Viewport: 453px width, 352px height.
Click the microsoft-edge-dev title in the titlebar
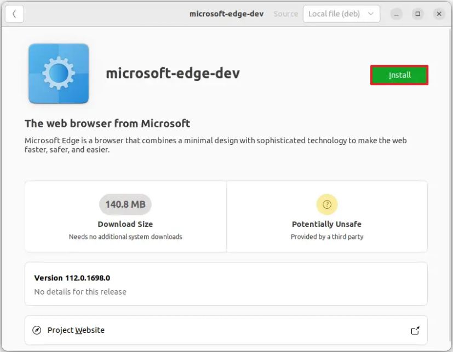click(226, 14)
